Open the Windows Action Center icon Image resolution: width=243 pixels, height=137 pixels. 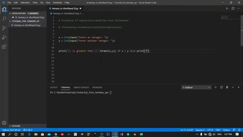pyautogui.click(x=237, y=134)
